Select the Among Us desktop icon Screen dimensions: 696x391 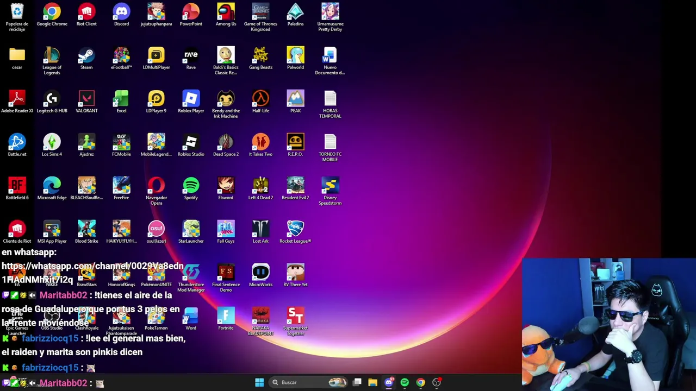click(226, 15)
